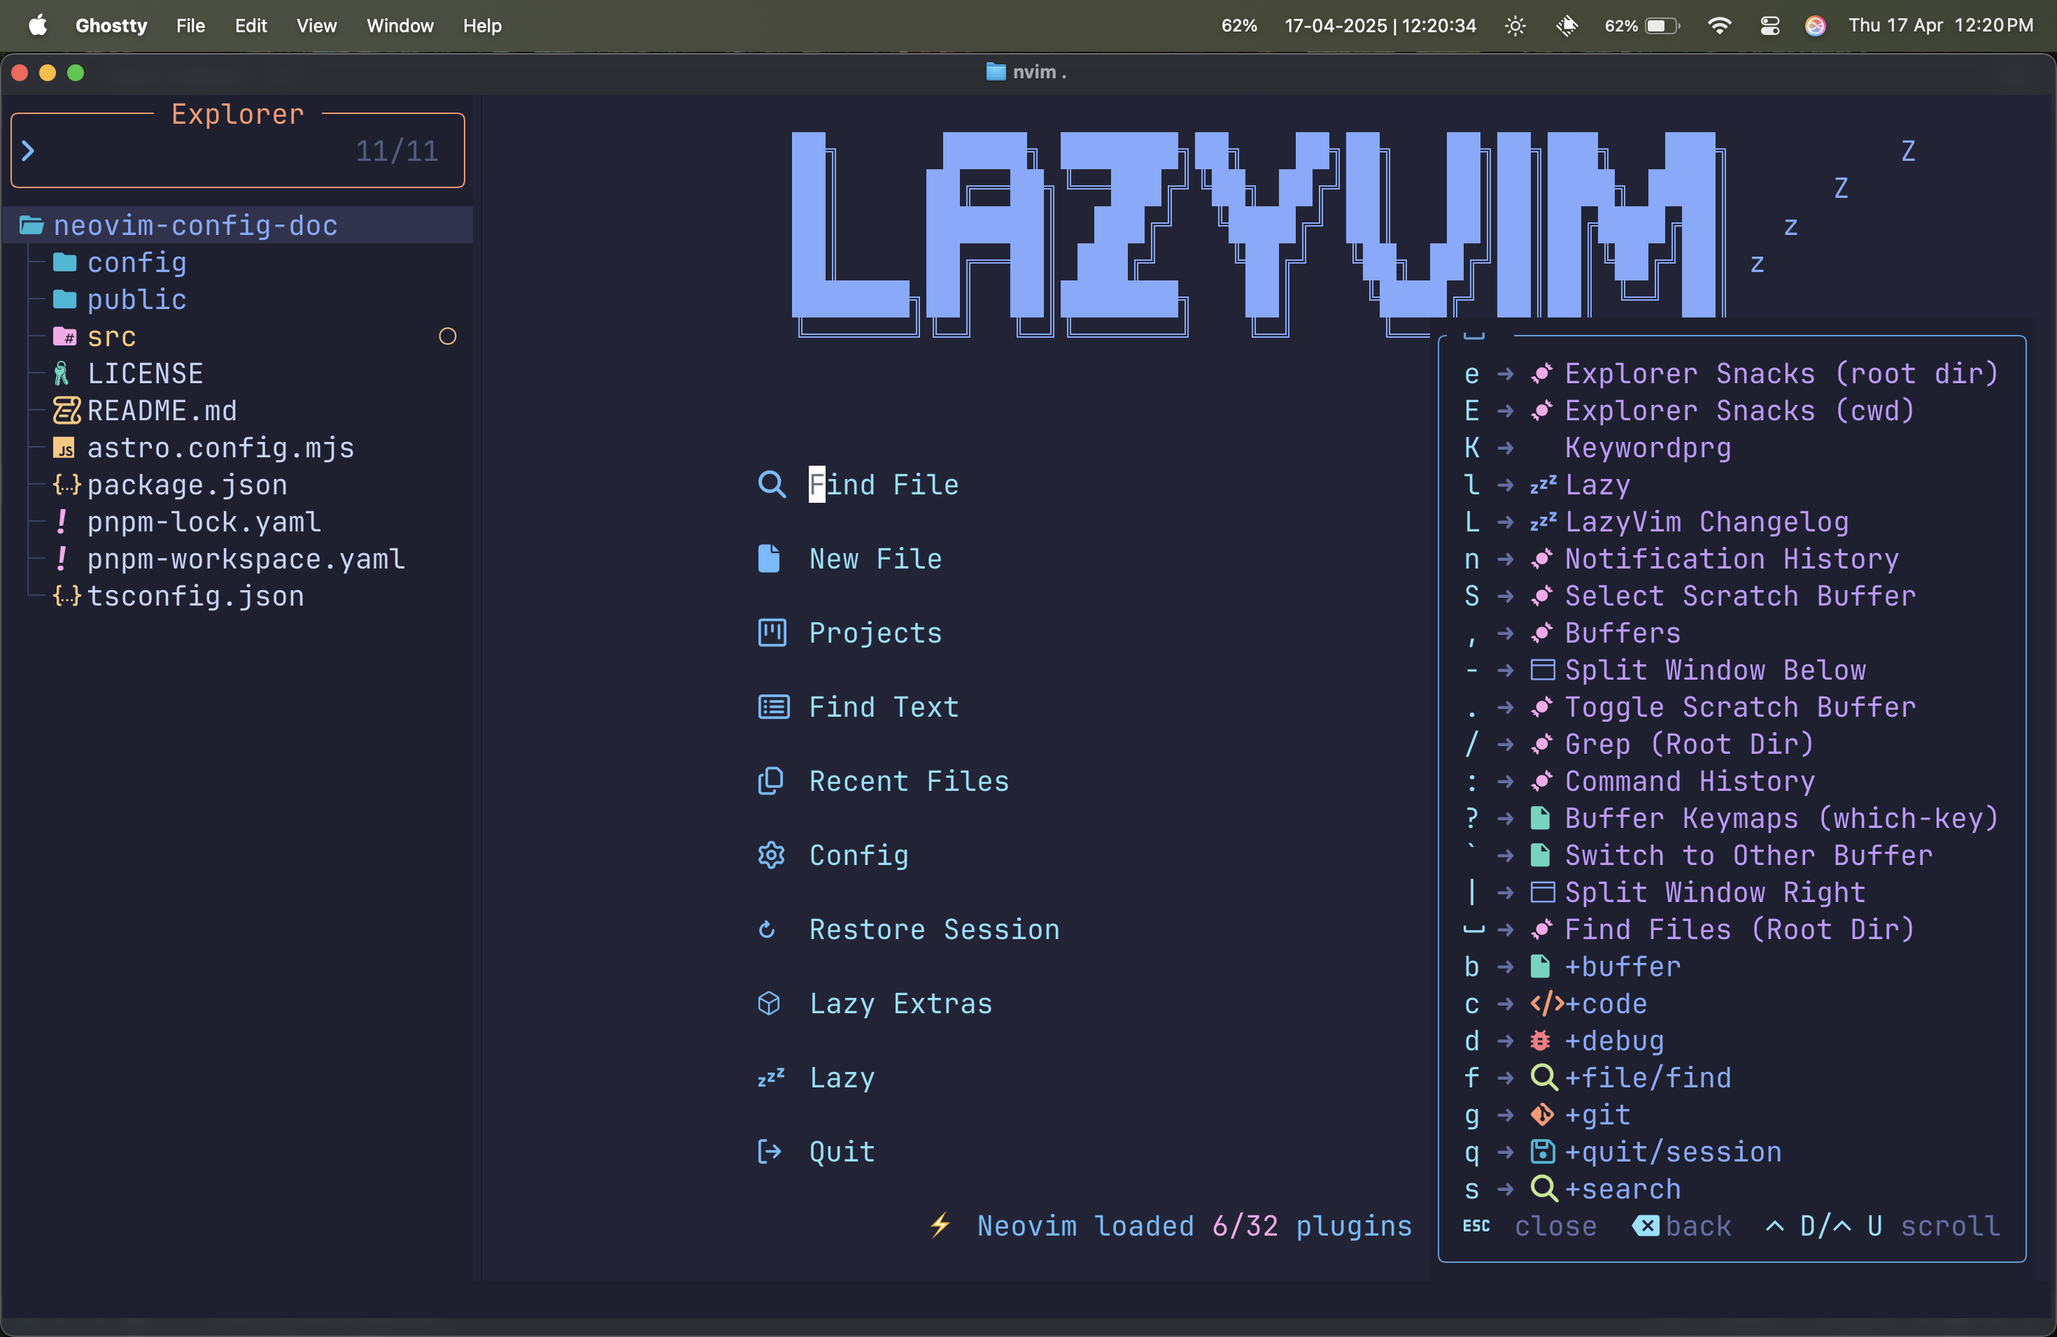Click the code brackets icon next to +code
Screen dimensions: 2057x1337
(1546, 1003)
